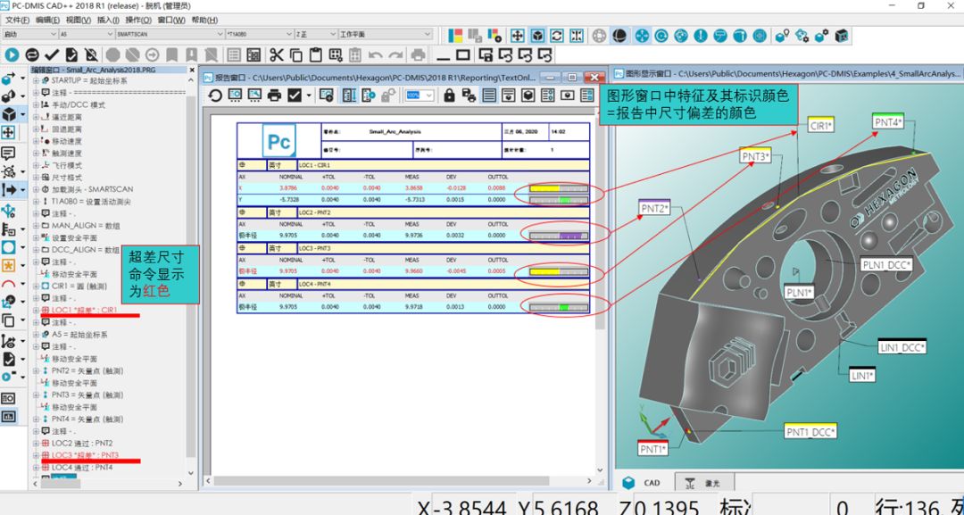Open the 插入(I) menu
The width and height of the screenshot is (964, 515).
(x=108, y=21)
